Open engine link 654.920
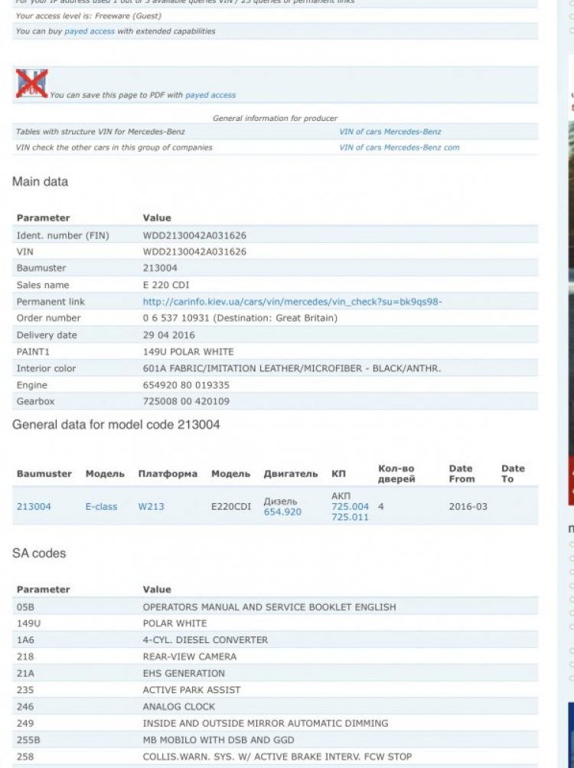Screen dimensions: 574x768 pyautogui.click(x=282, y=511)
